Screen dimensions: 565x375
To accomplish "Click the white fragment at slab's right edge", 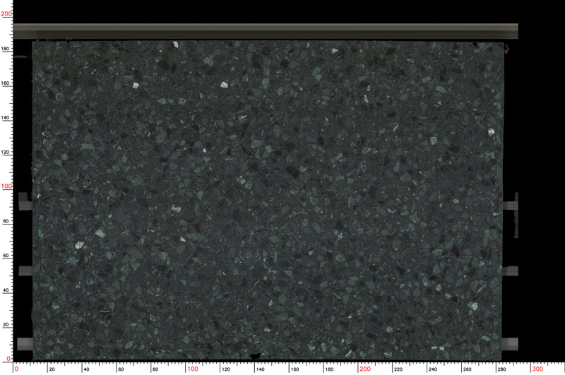I will click(x=492, y=132).
